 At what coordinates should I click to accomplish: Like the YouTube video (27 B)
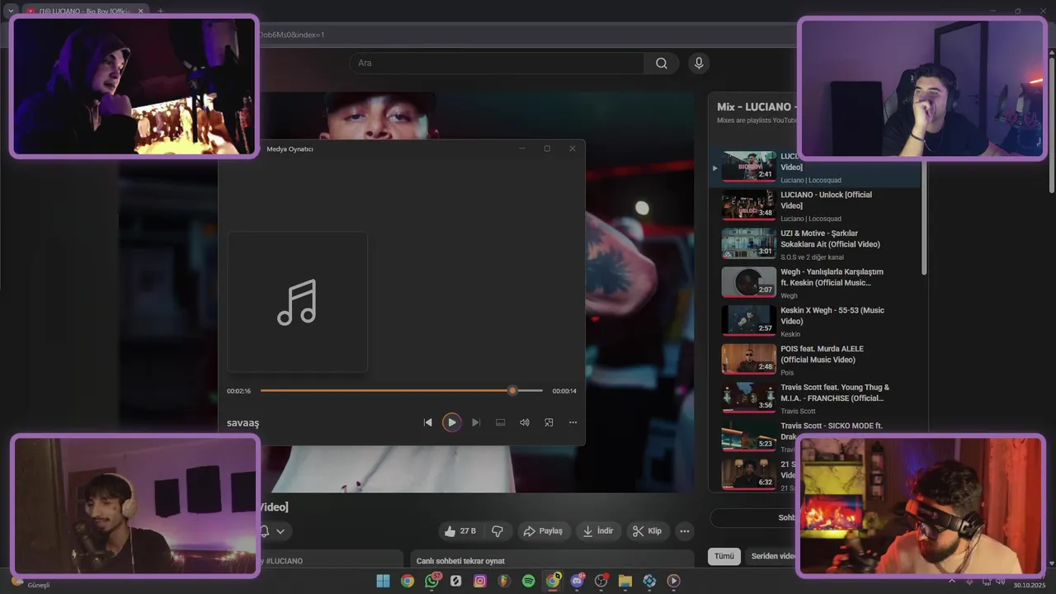click(x=460, y=531)
